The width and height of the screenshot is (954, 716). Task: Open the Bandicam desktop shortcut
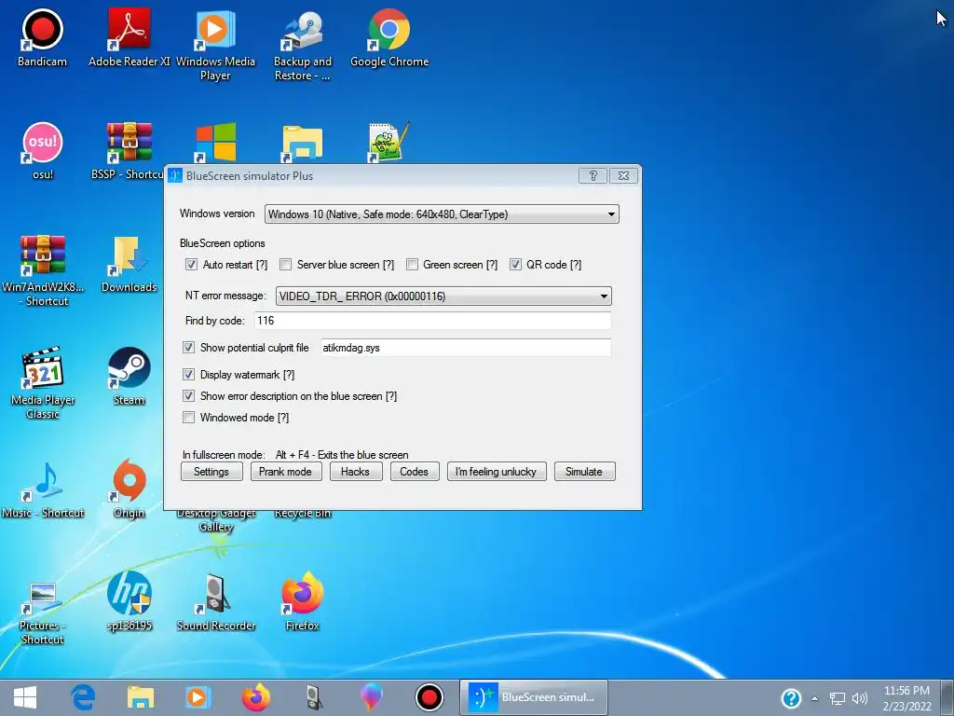(x=42, y=36)
